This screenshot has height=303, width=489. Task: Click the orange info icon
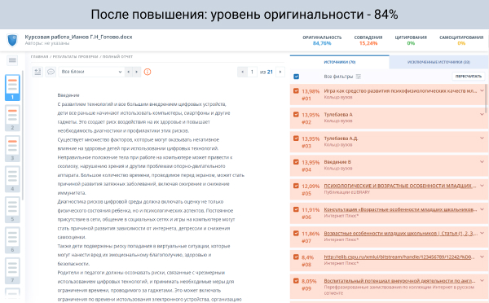(148, 72)
